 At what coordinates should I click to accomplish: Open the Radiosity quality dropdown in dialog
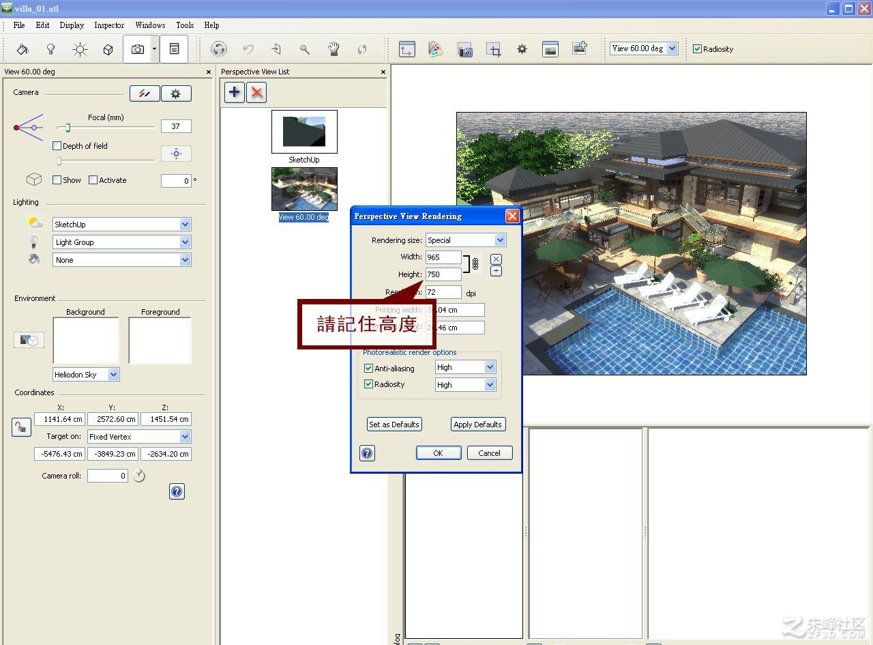click(x=465, y=385)
